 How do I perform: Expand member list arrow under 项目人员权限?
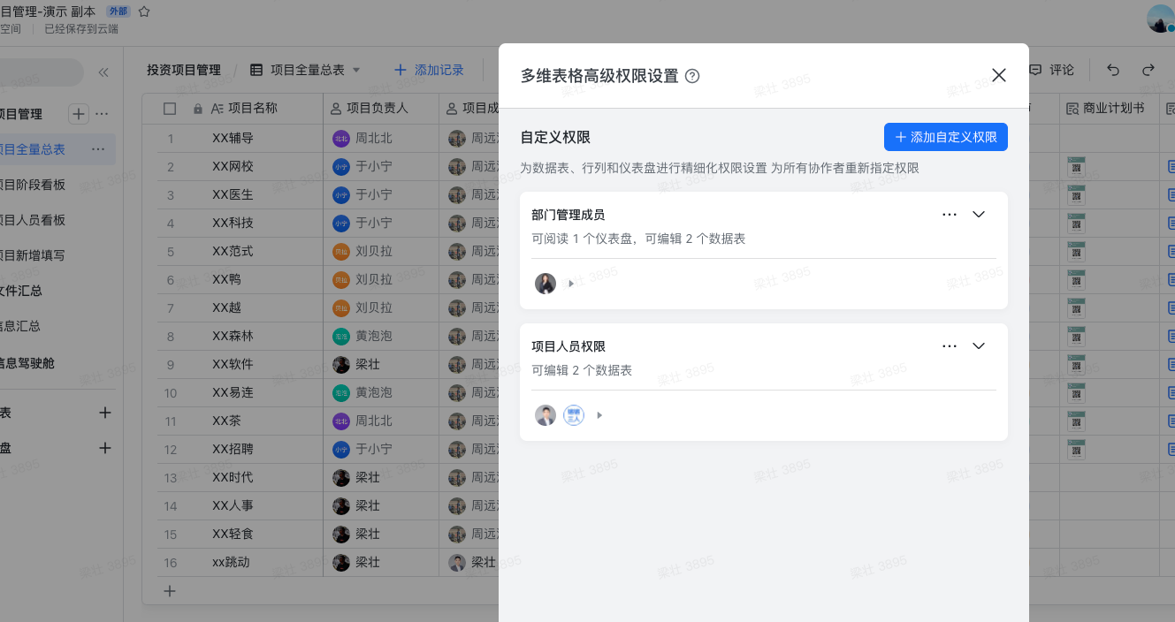click(x=599, y=415)
